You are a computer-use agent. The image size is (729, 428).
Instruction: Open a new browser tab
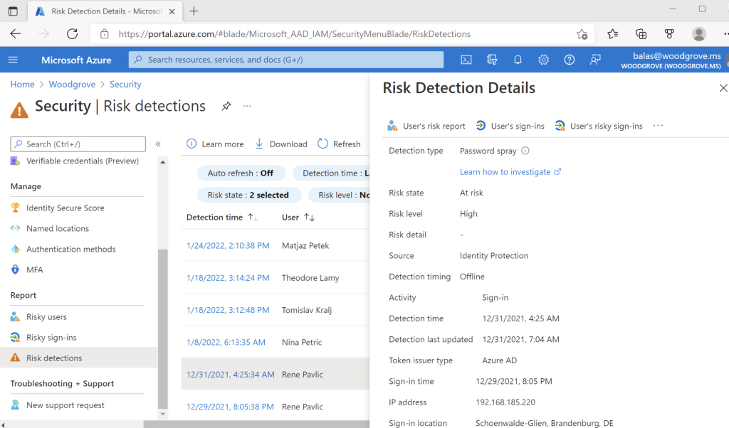coord(194,11)
